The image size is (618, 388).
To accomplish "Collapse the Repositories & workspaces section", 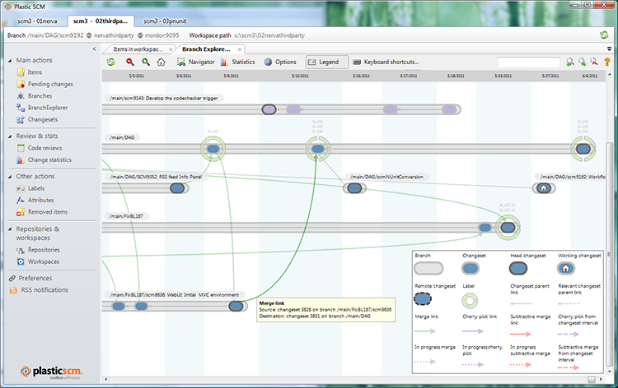I will pos(10,229).
